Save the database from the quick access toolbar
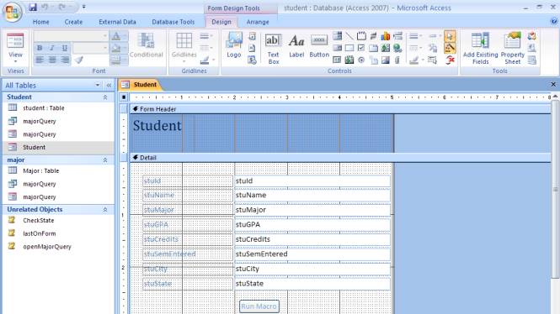The height and width of the screenshot is (314, 560). click(33, 7)
